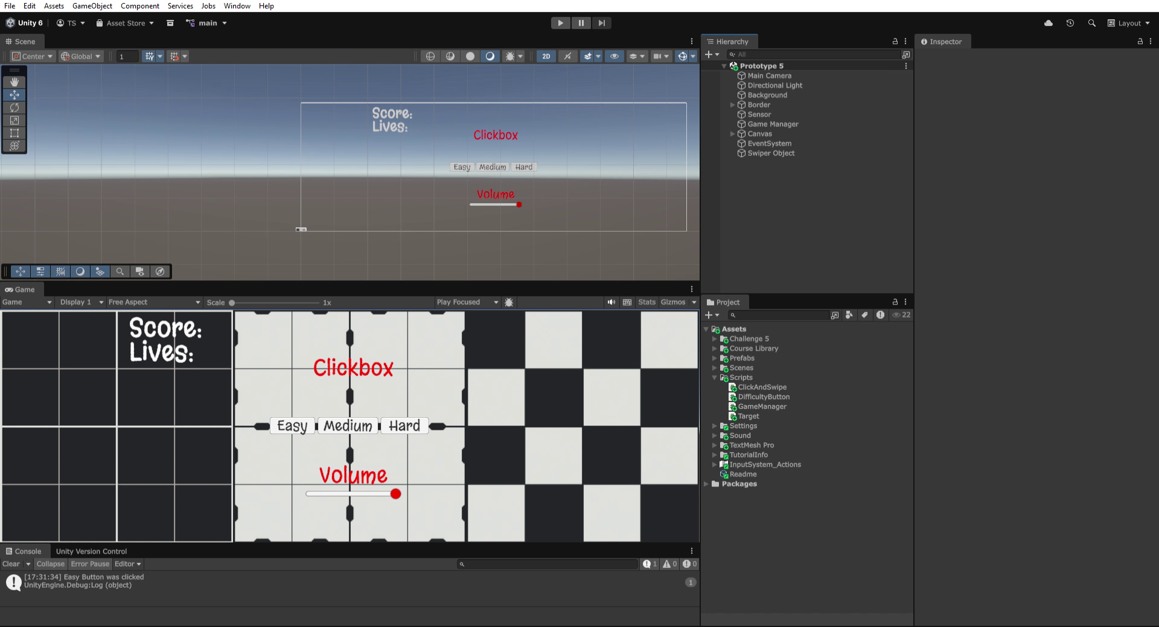This screenshot has height=627, width=1159.
Task: Select the DifficultyButton script in Project panel
Action: (x=764, y=397)
